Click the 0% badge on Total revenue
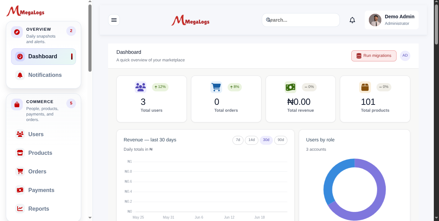 tap(309, 87)
